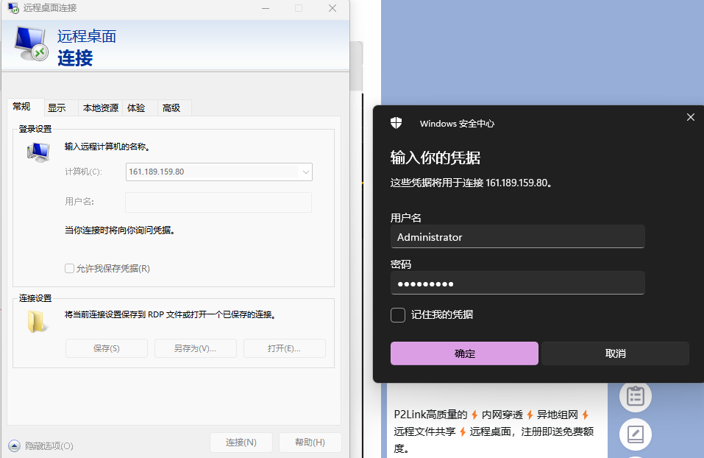Click the Windows Security shield icon

(x=396, y=123)
